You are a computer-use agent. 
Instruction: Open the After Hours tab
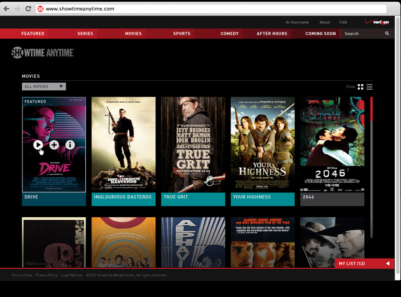click(x=272, y=33)
